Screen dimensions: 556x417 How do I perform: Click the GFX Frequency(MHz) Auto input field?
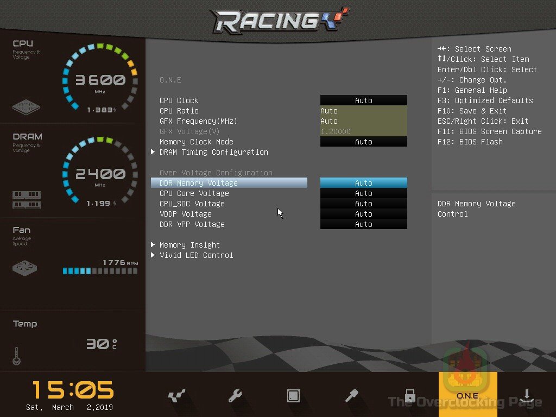point(363,121)
